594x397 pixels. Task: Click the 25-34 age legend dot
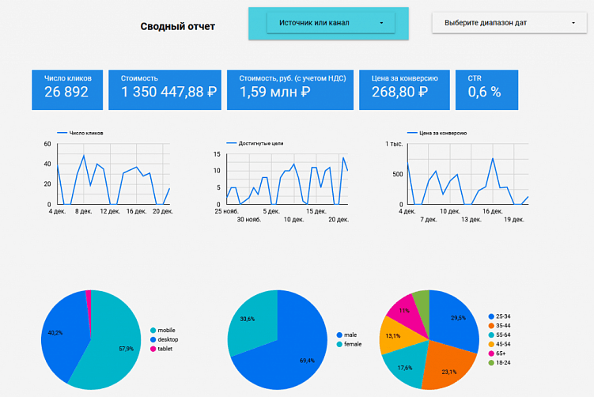[491, 316]
